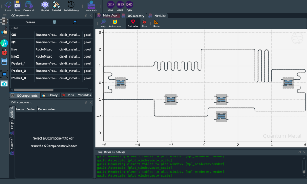Open the Options vertical tab
This screenshot has width=307, height=184.
[x=12, y=113]
